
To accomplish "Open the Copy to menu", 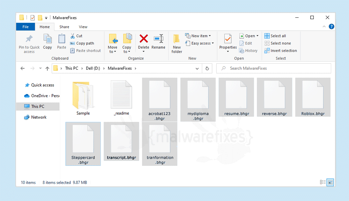I will pos(127,44).
